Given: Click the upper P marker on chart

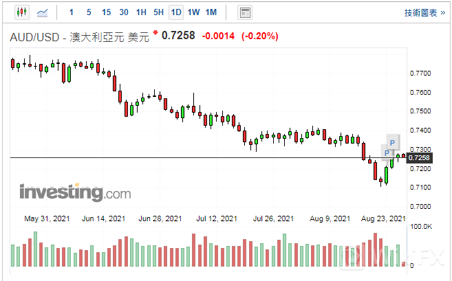Looking at the screenshot, I should (x=392, y=142).
